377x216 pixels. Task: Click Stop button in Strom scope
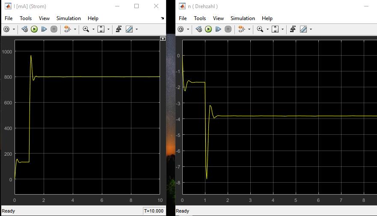(54, 30)
